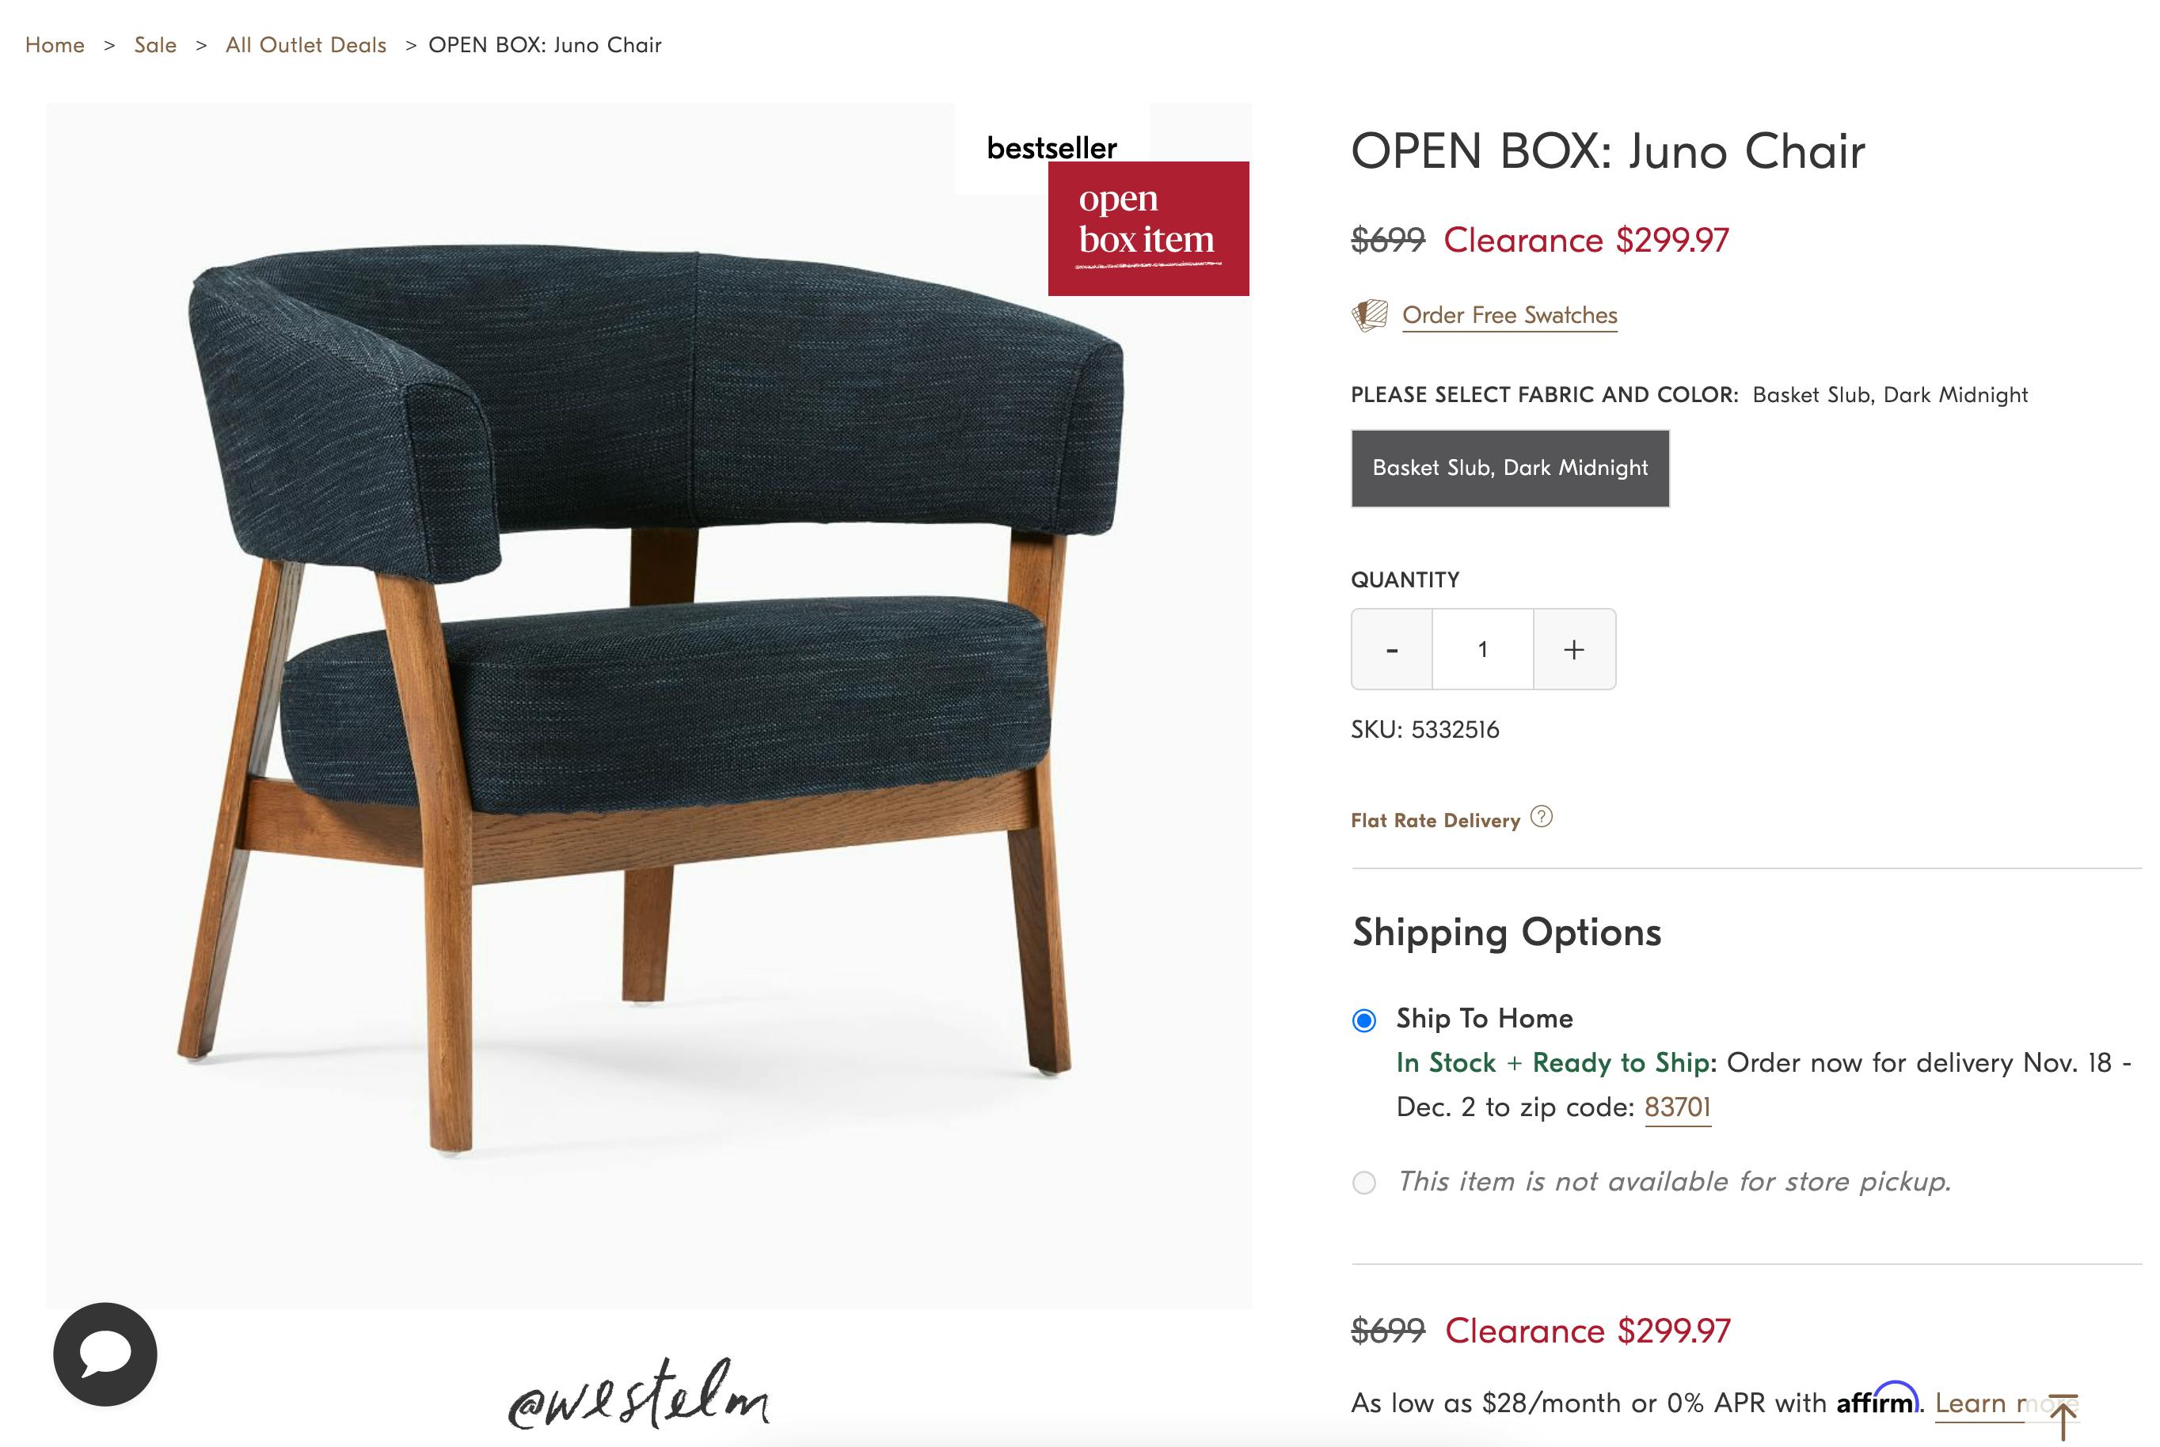2160x1447 pixels.
Task: Decrease quantity with the minus button
Action: (1392, 649)
